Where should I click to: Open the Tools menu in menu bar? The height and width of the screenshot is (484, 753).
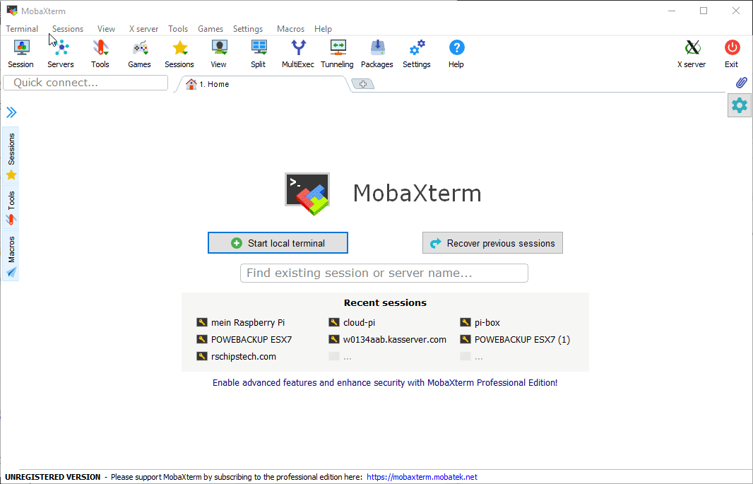pyautogui.click(x=178, y=29)
